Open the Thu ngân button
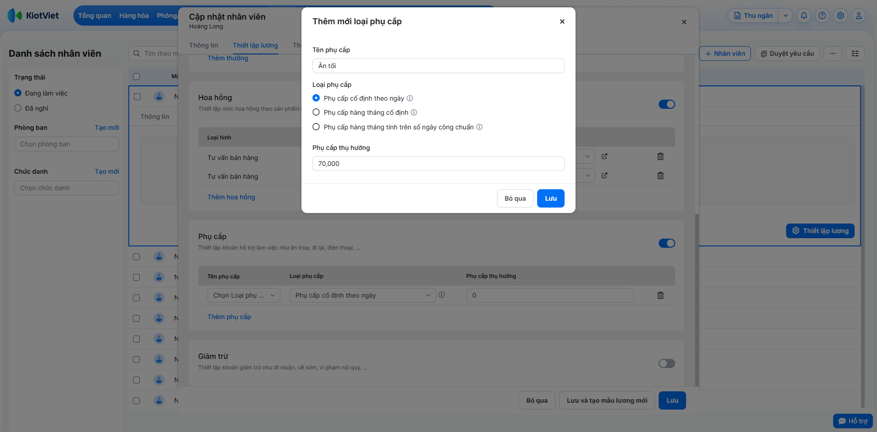 [x=754, y=16]
